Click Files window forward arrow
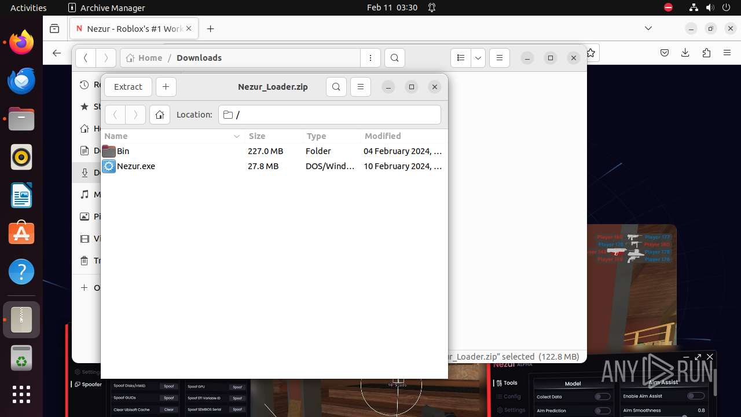741x417 pixels. (x=105, y=58)
